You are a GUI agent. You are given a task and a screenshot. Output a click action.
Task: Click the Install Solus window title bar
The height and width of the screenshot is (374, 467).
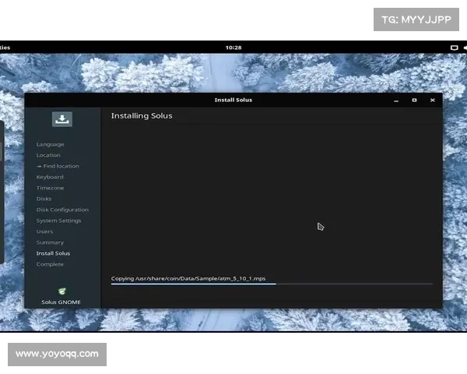point(233,100)
